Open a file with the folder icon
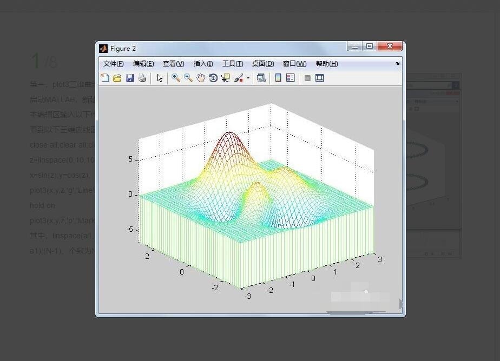The image size is (500, 361). pos(117,78)
